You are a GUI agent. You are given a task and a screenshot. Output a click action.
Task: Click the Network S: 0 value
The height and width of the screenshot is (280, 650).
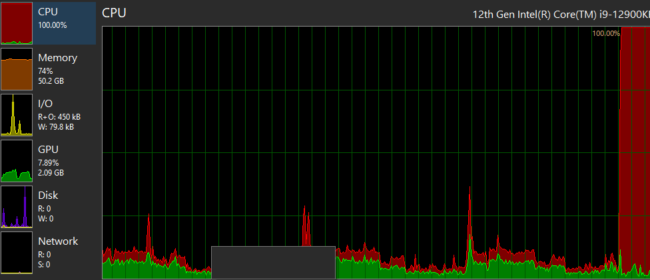[x=44, y=264]
